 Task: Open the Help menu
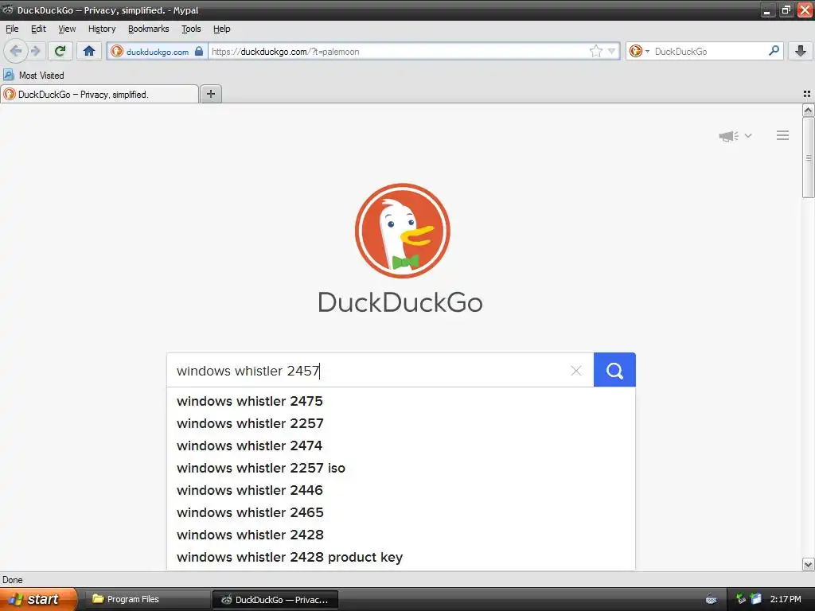(x=221, y=29)
